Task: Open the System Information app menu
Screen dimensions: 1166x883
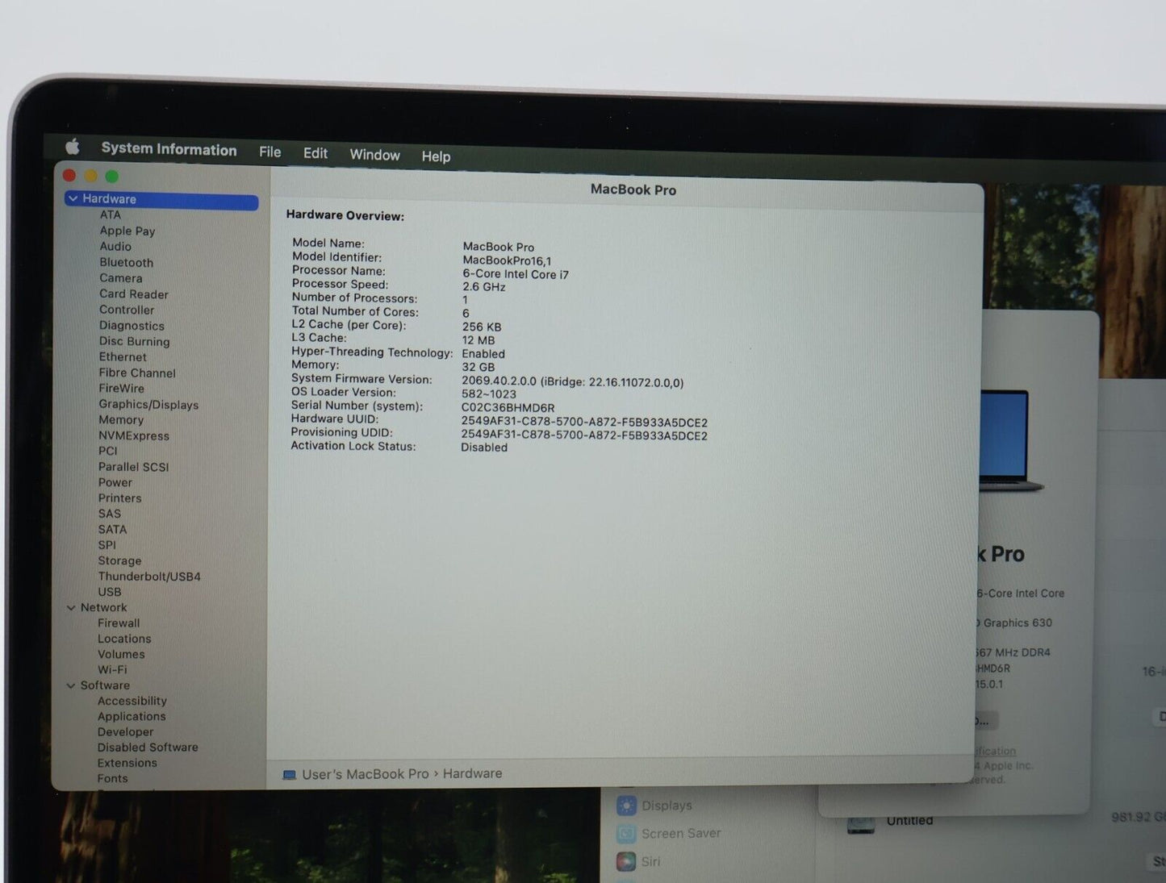Action: tap(169, 149)
